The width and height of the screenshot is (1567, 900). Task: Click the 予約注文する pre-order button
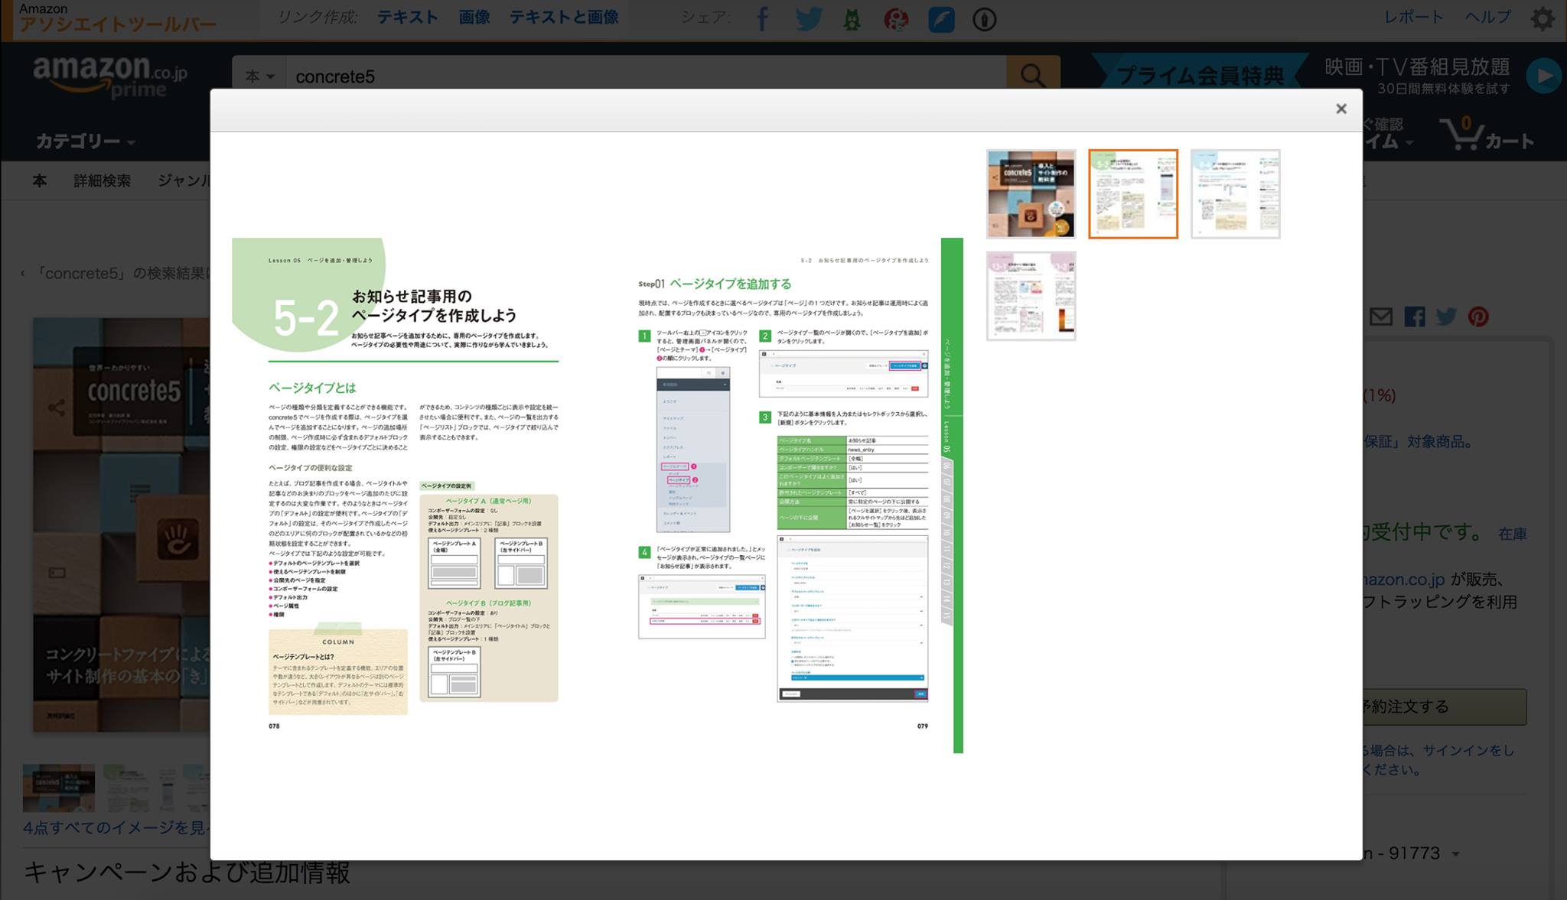[x=1444, y=707]
